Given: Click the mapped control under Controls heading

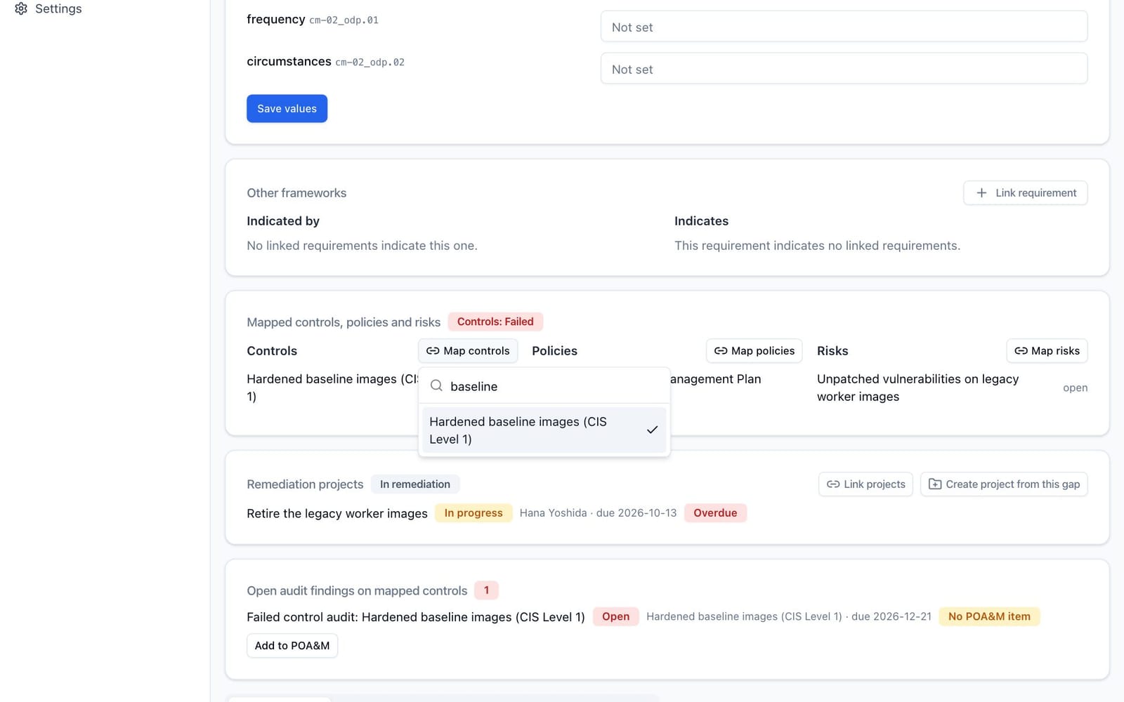Looking at the screenshot, I should click(332, 388).
